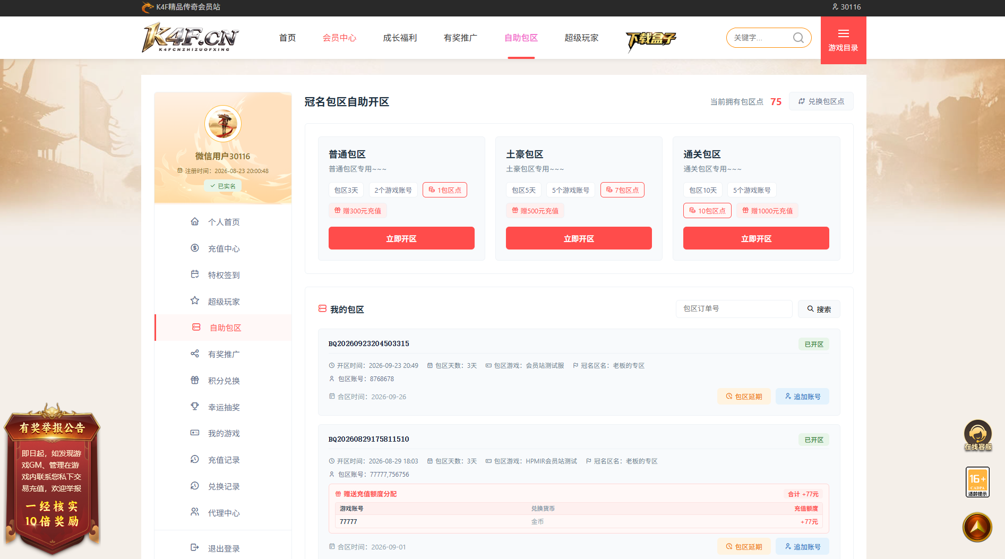Open 在线客服 online support icon
The image size is (1005, 559).
point(977,435)
